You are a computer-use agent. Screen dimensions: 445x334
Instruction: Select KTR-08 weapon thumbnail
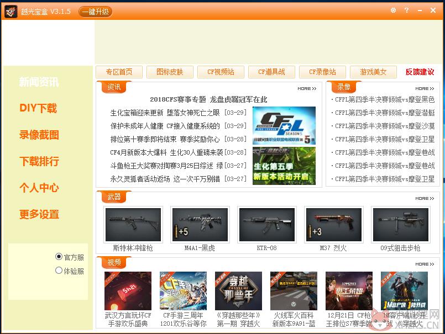point(267,225)
